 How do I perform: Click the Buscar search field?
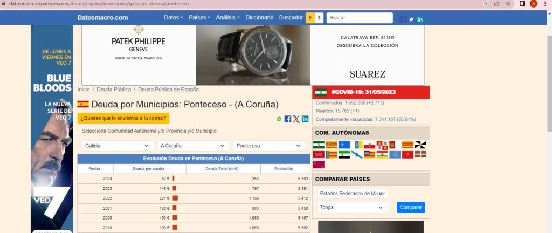coord(359,18)
